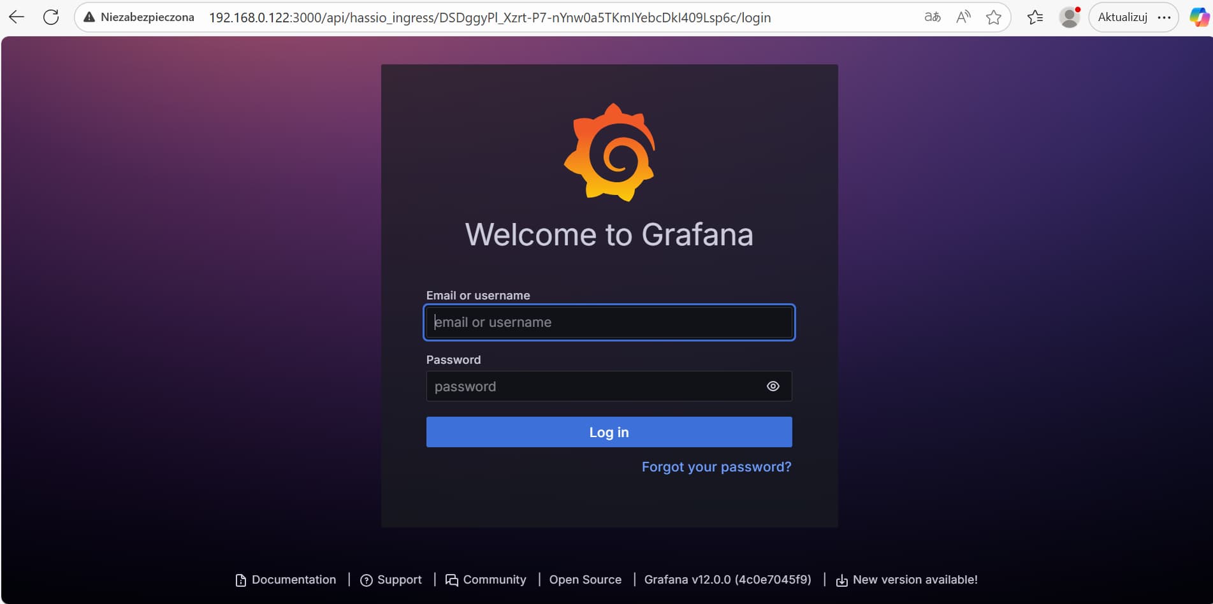
Task: Focus the Email or username field
Action: [609, 322]
